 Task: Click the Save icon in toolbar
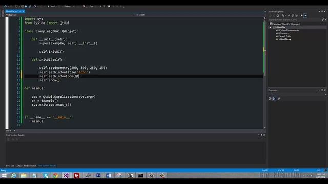[26, 6]
